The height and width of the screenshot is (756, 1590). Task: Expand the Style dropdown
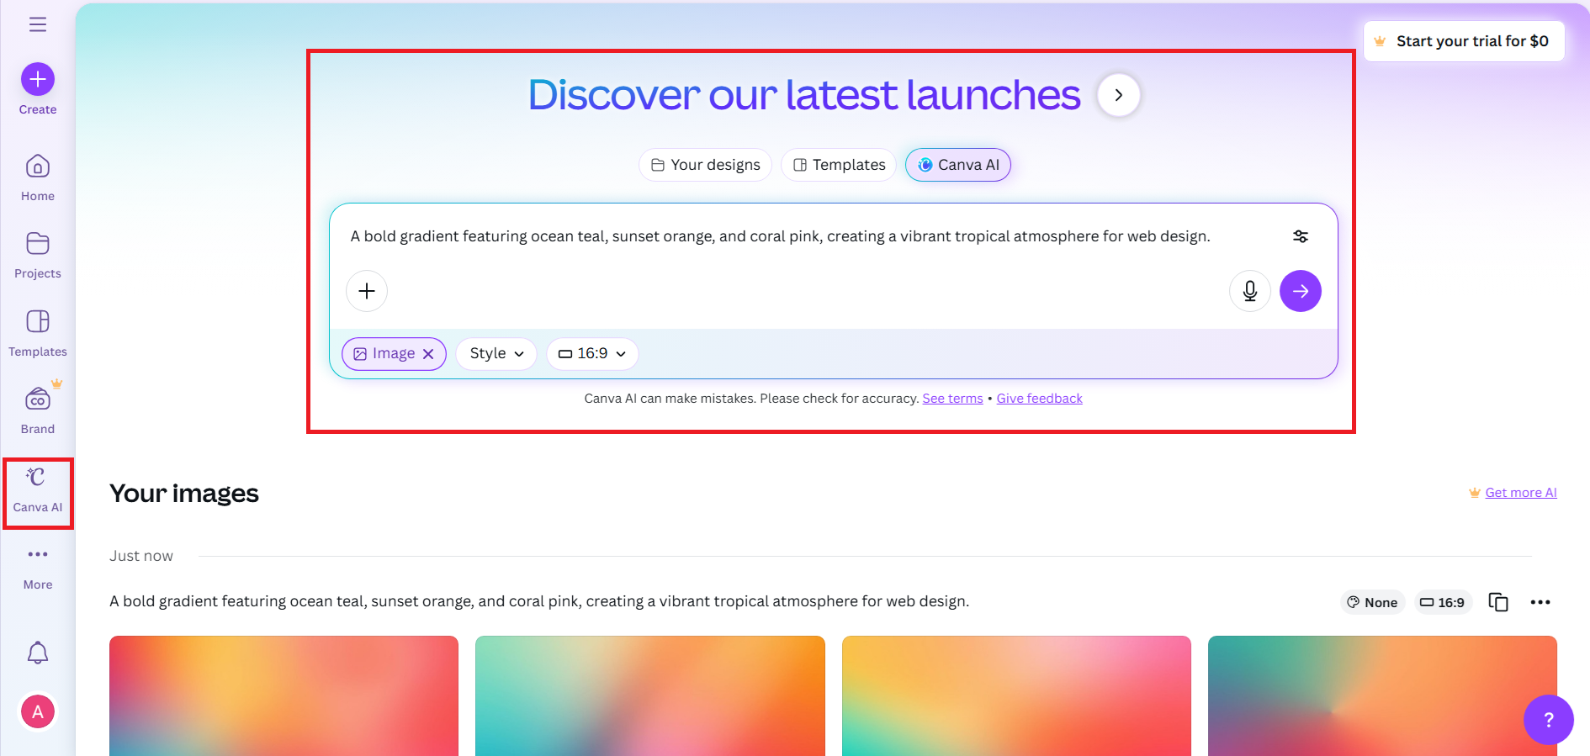coord(496,354)
